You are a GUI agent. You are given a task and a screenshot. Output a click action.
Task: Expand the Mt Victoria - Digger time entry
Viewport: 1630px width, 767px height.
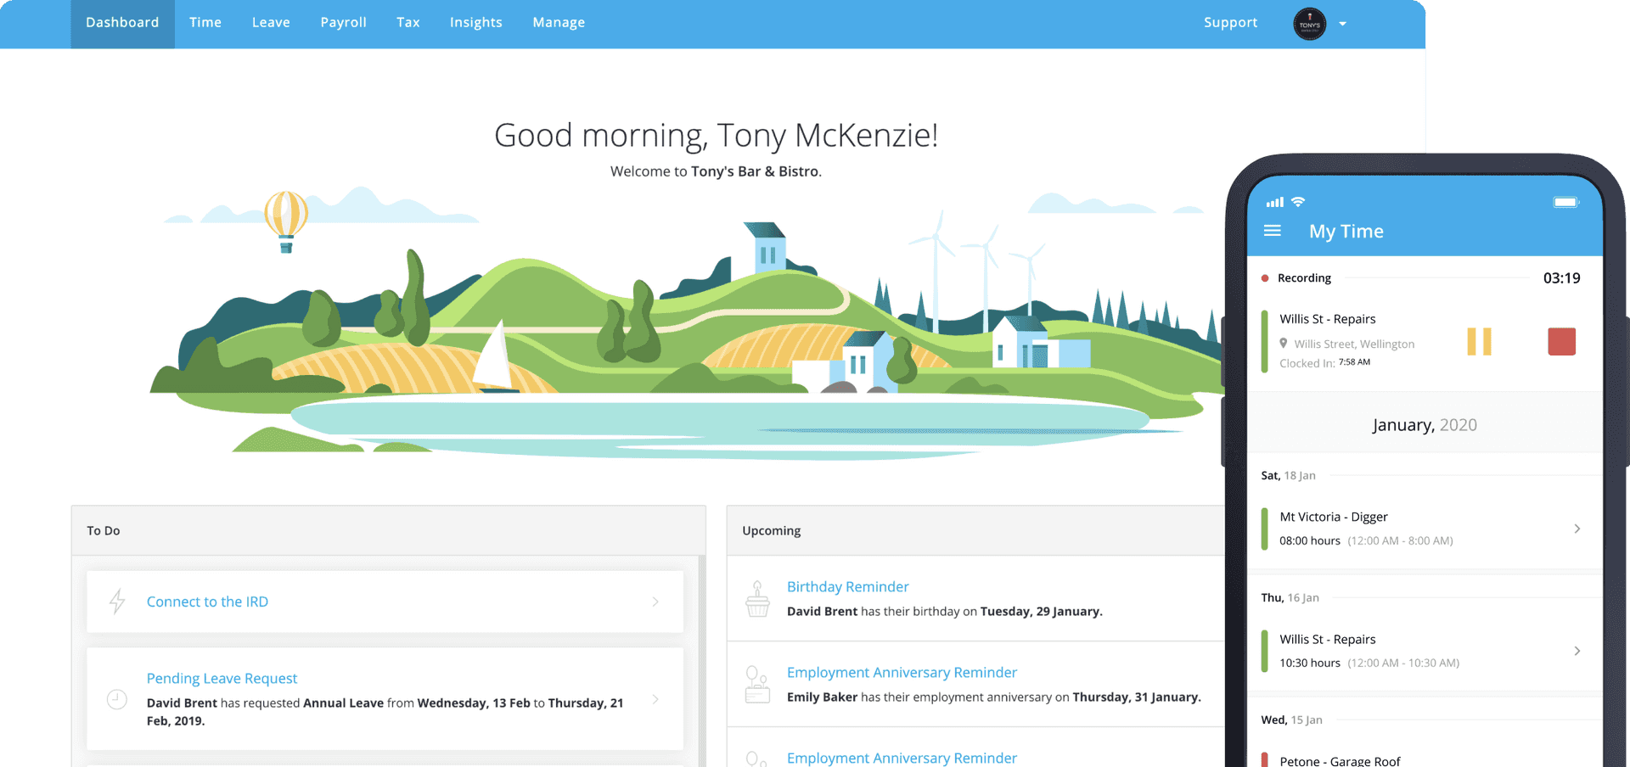click(1578, 529)
